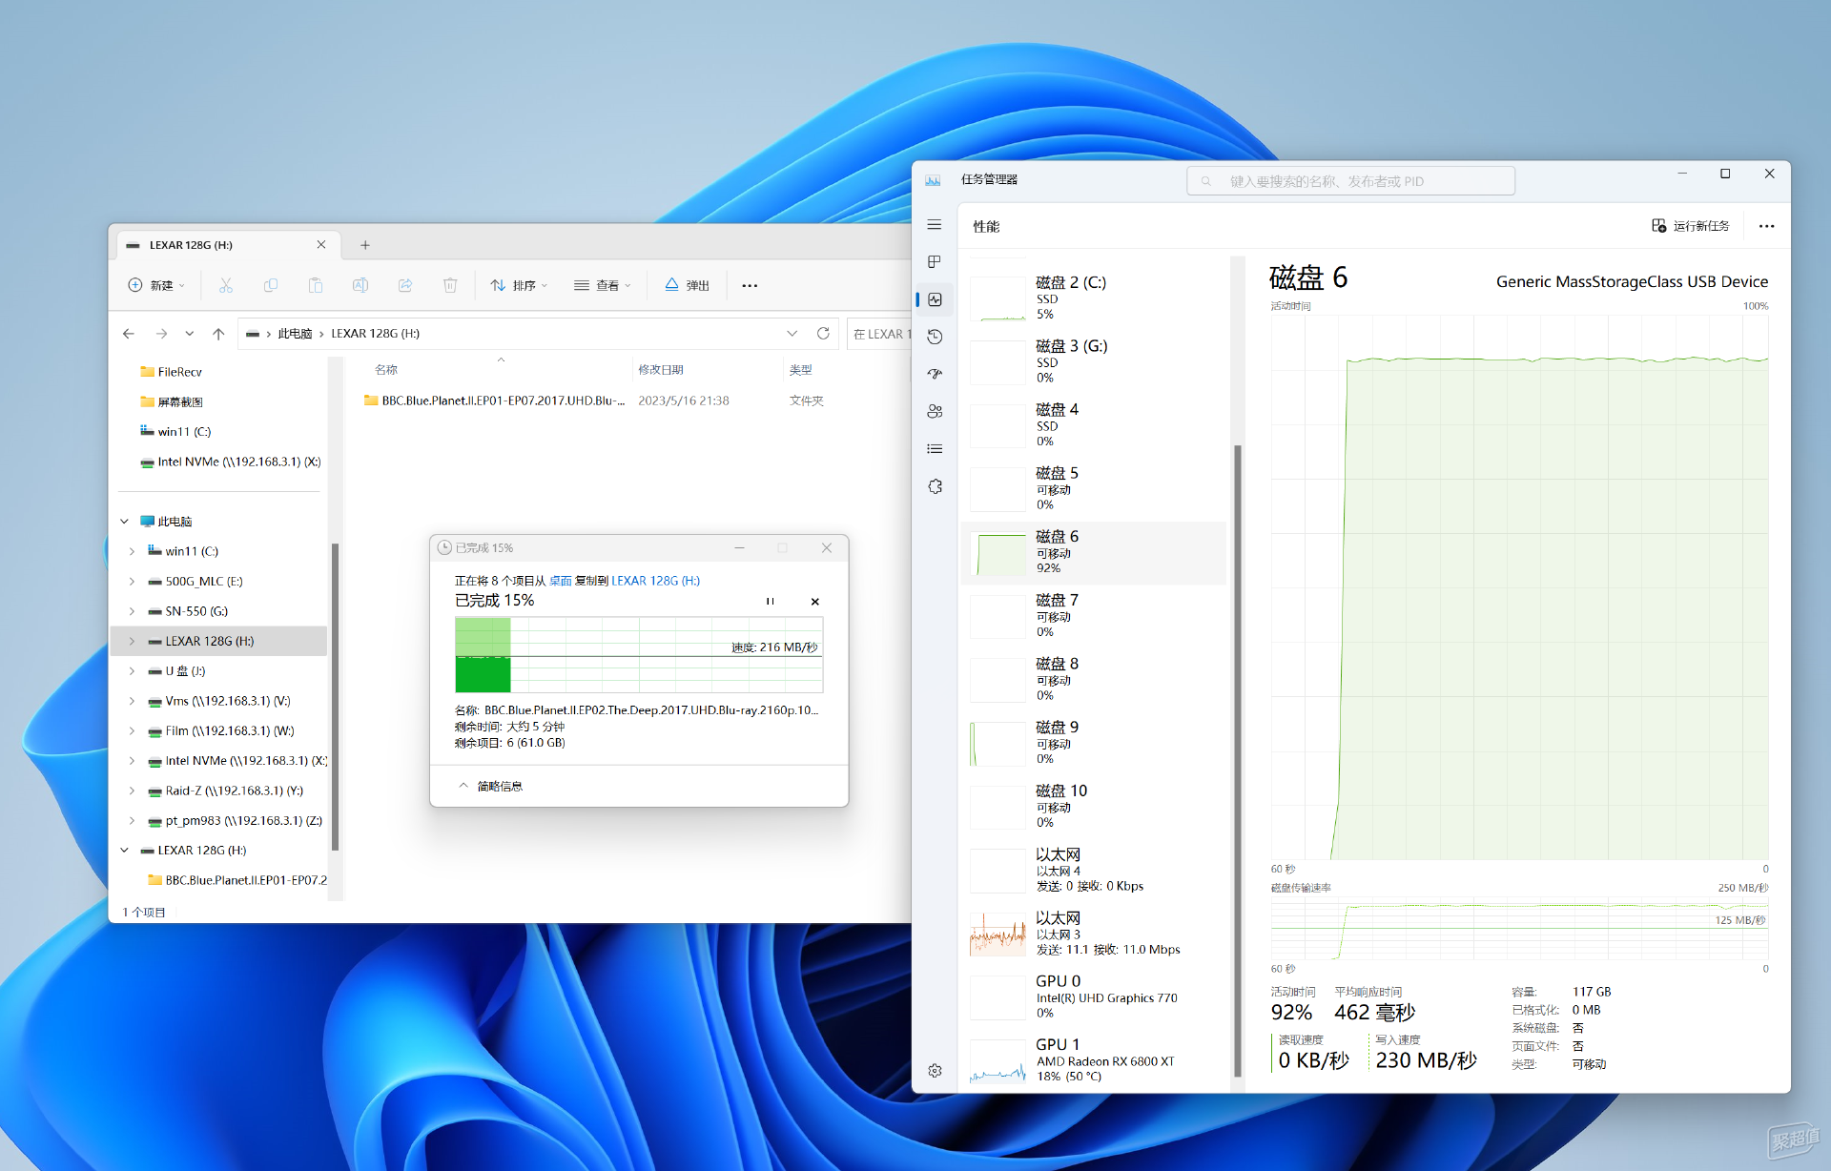Select 磁盘 7 entry

point(1093,616)
